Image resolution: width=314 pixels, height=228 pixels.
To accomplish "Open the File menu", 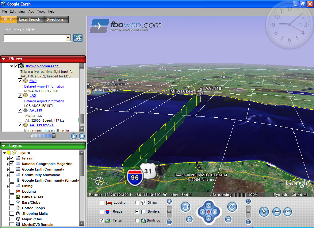I will pyautogui.click(x=4, y=11).
